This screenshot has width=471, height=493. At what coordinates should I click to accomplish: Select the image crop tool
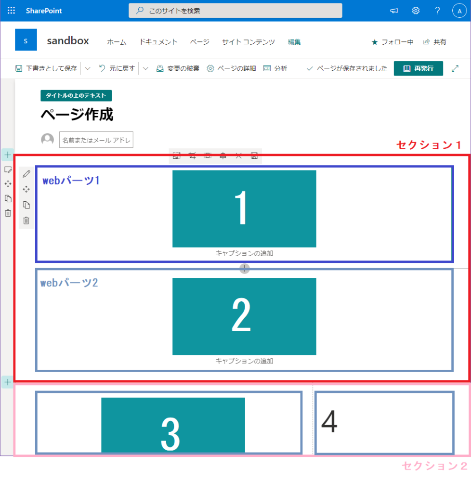click(193, 156)
